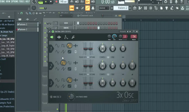
Task: Toggle the lit step on SNARE row
Action: tap(99, 28)
